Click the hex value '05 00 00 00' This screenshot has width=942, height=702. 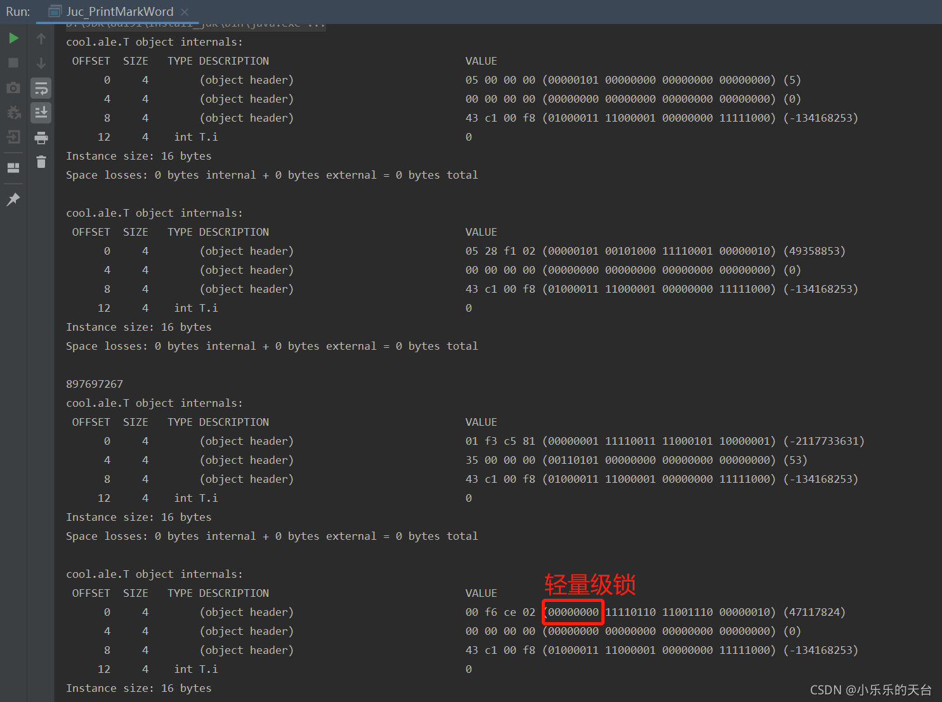click(500, 80)
